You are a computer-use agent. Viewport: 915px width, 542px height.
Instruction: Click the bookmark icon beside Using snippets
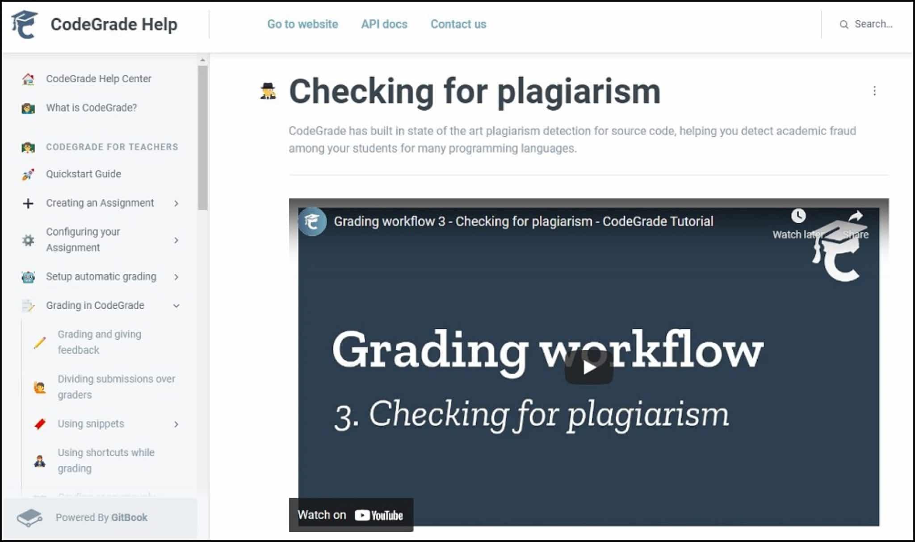(41, 424)
